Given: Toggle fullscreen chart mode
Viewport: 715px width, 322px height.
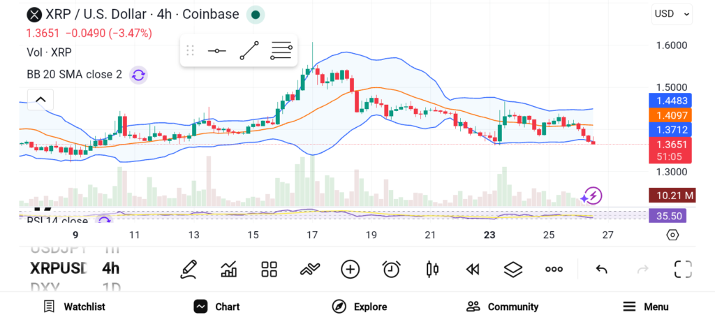Looking at the screenshot, I should 682,269.
